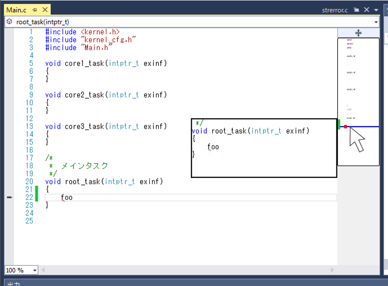Click the editor split window handle icon
Image resolution: width=388 pixels, height=286 pixels.
358,33
